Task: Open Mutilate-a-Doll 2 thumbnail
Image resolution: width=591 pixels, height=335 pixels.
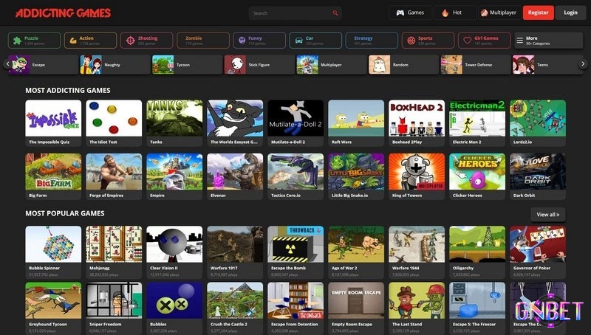Action: 295,118
